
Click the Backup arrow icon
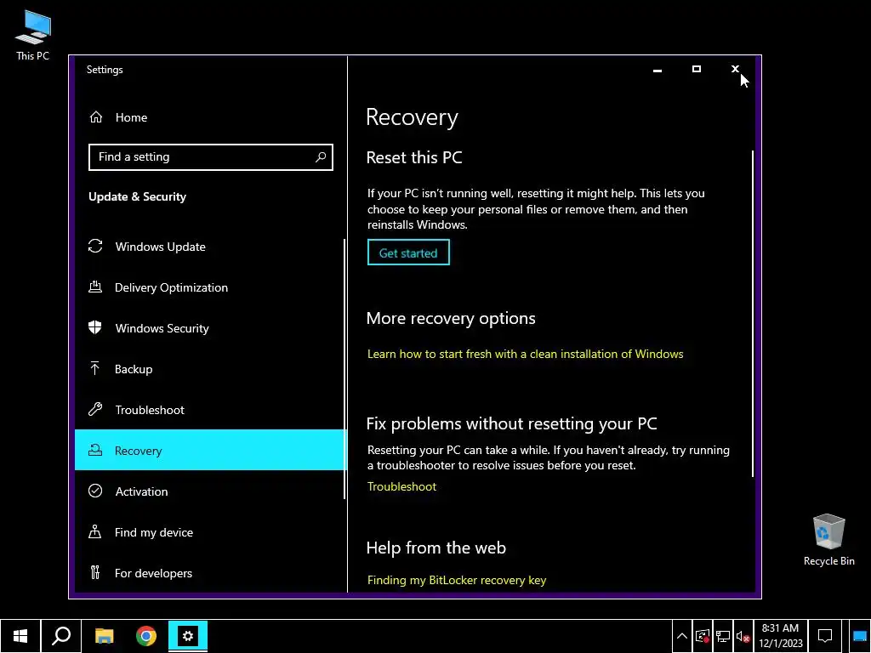[x=95, y=368]
